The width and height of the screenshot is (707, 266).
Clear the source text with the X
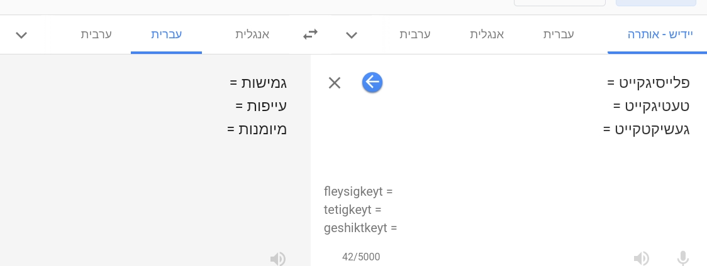point(335,83)
